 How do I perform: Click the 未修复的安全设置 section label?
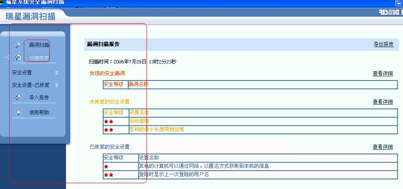(x=110, y=102)
